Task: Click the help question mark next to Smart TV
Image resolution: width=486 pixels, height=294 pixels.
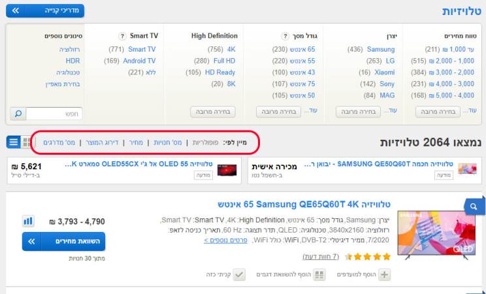Action: coord(122,36)
